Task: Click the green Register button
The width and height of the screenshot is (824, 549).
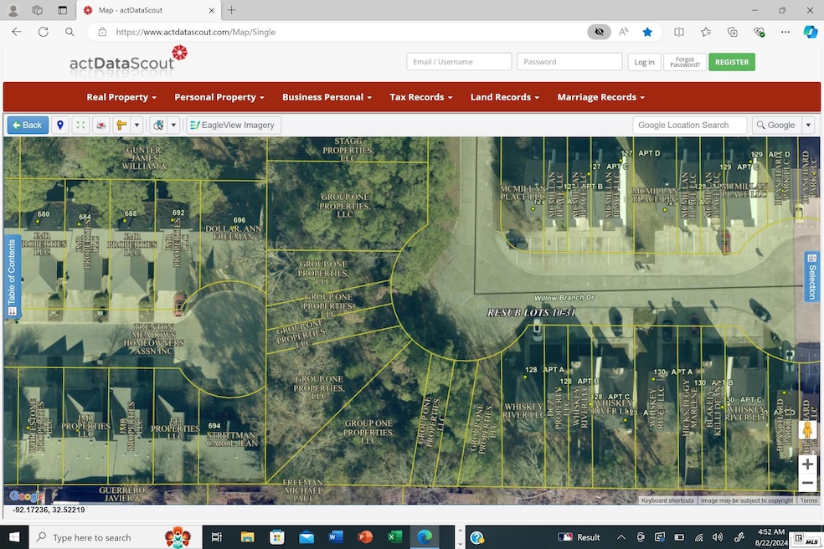Action: click(x=731, y=62)
